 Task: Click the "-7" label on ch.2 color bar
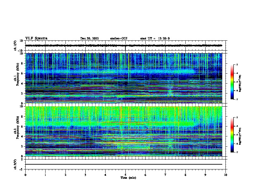coord(236,152)
